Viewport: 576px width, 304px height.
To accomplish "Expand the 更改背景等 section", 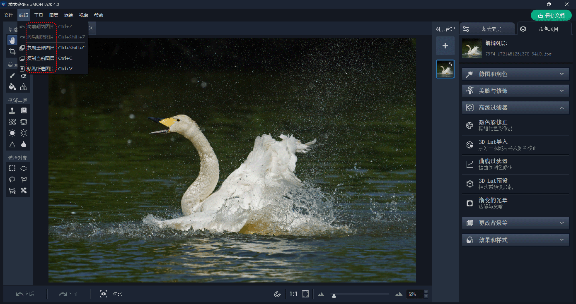I will coord(515,223).
